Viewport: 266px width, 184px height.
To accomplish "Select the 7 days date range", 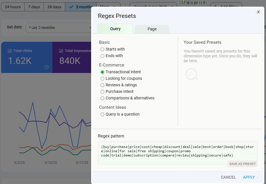I will 34,7.
